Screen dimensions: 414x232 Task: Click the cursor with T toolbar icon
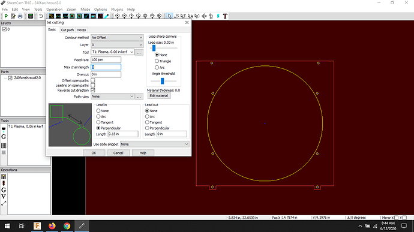pos(183,16)
